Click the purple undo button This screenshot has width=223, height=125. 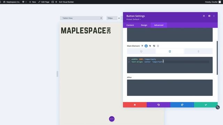(159, 105)
